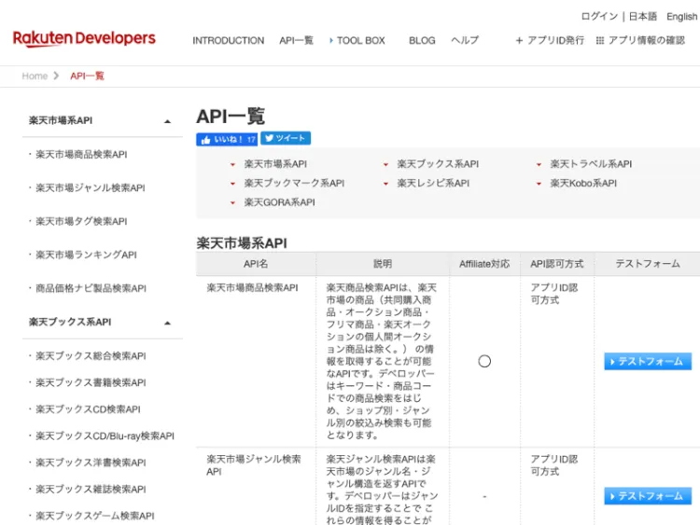Jump to 楽天ブックマーク系API anchor link
Screen dimensions: 700x525
[294, 184]
